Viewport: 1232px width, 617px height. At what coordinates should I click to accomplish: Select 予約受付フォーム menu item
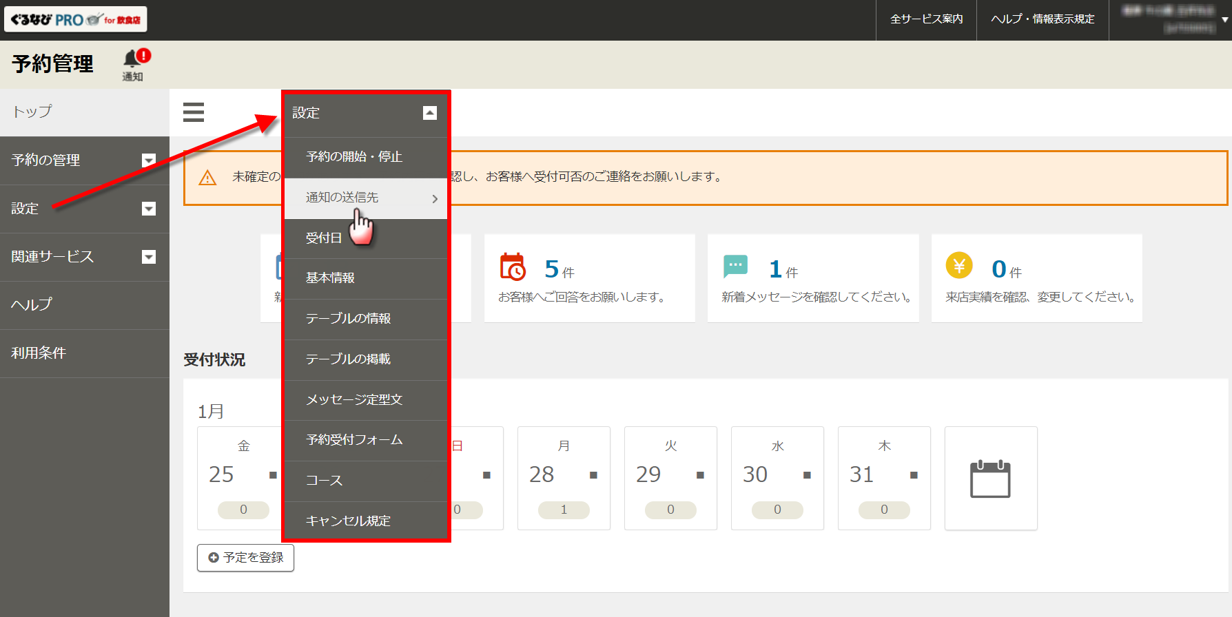point(366,440)
